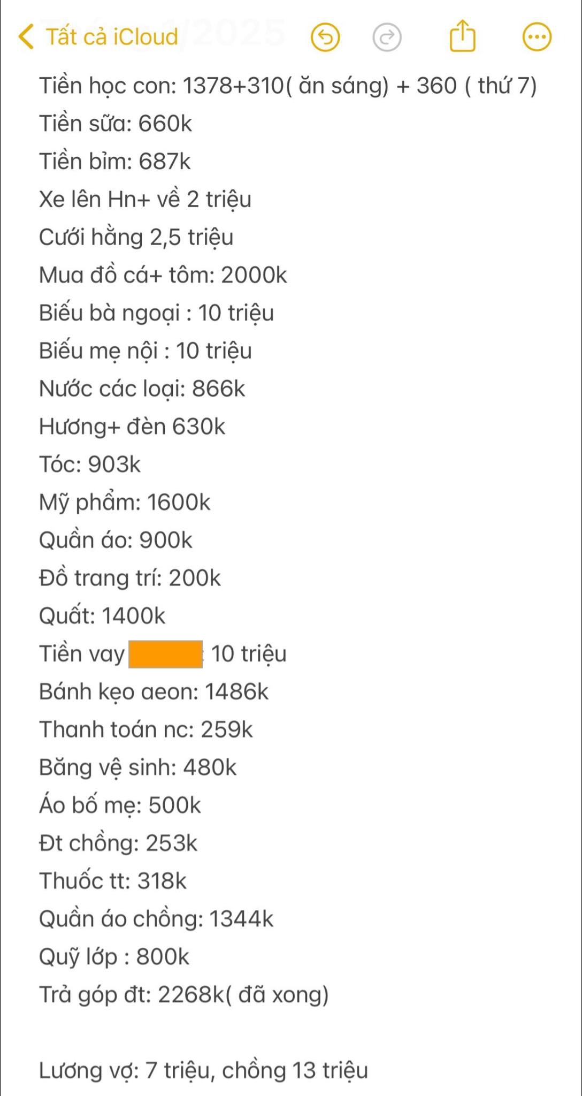The image size is (582, 1096).
Task: Select line Biếu bà ngoại 10 triệu
Action: tap(156, 313)
